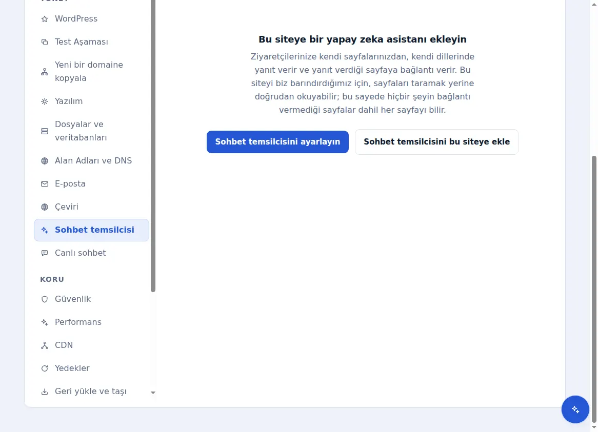This screenshot has height=432, width=598.
Task: Open the Performans section
Action: click(91, 322)
